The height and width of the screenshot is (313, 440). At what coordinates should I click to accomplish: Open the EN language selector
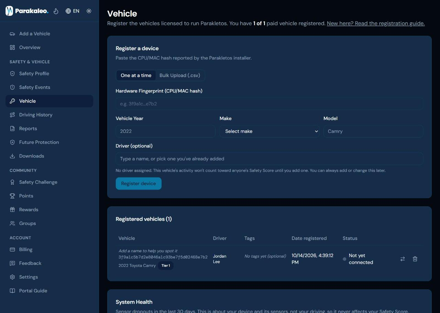(x=73, y=11)
